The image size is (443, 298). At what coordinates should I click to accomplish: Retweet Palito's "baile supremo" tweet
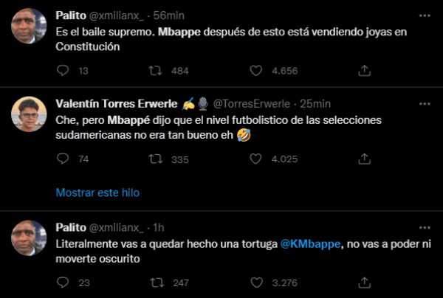coord(156,71)
